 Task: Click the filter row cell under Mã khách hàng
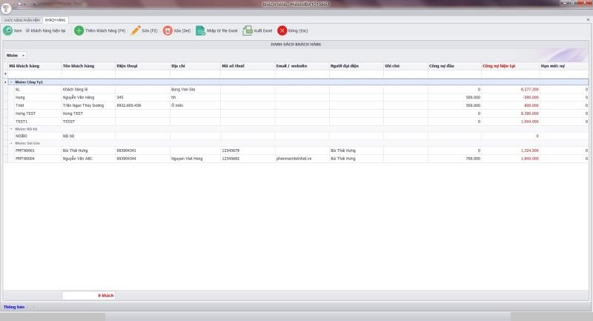pyautogui.click(x=36, y=73)
